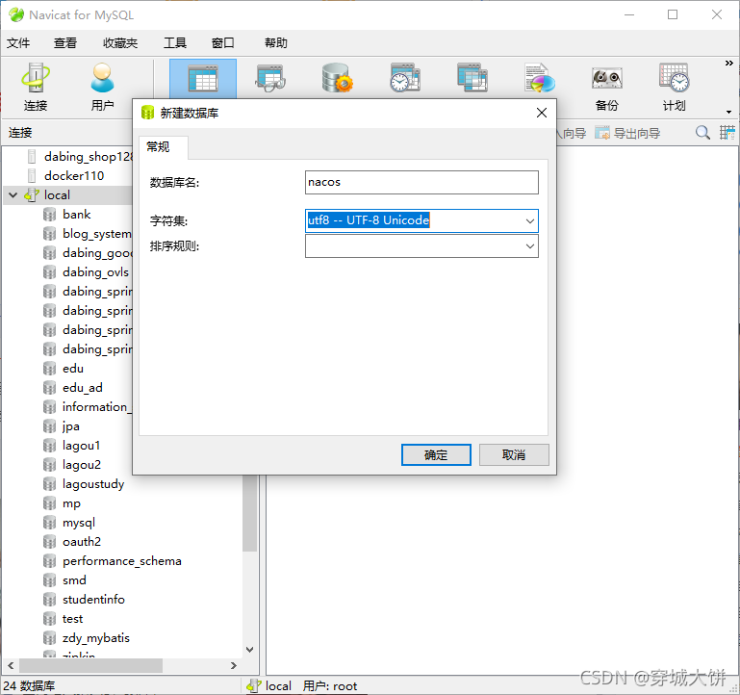Select the bank database

(x=67, y=215)
